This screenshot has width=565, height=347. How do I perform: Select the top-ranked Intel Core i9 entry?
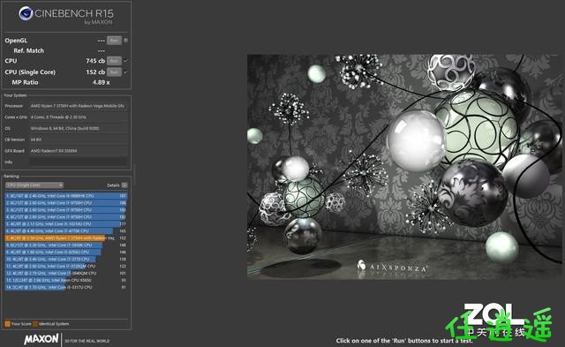pyautogui.click(x=66, y=196)
